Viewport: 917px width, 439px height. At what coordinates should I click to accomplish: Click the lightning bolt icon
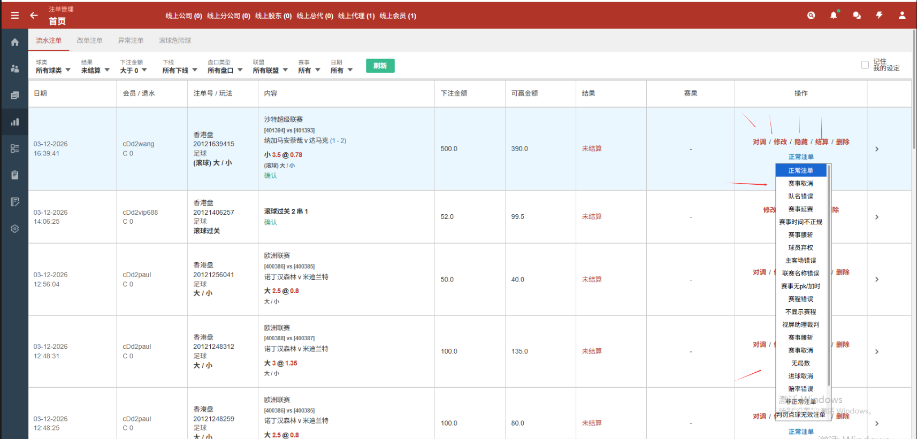point(879,15)
